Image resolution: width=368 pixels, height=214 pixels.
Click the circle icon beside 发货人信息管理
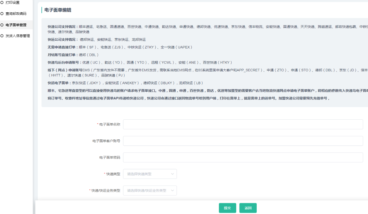point(2,36)
